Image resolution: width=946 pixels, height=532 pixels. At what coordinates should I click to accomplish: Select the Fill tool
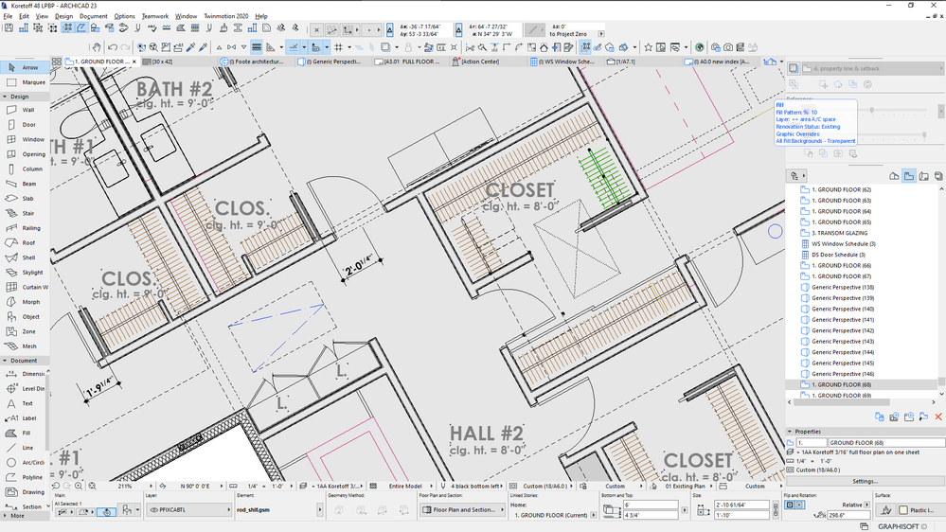point(24,434)
